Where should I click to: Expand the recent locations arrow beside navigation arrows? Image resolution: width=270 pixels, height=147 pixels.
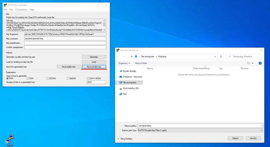point(128,57)
